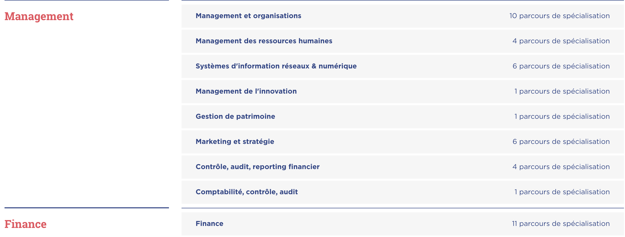
Task: Choose Gestion de patrimoine
Action: pos(235,116)
